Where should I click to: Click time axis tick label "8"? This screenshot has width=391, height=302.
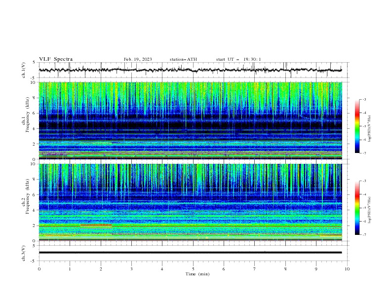(285, 269)
